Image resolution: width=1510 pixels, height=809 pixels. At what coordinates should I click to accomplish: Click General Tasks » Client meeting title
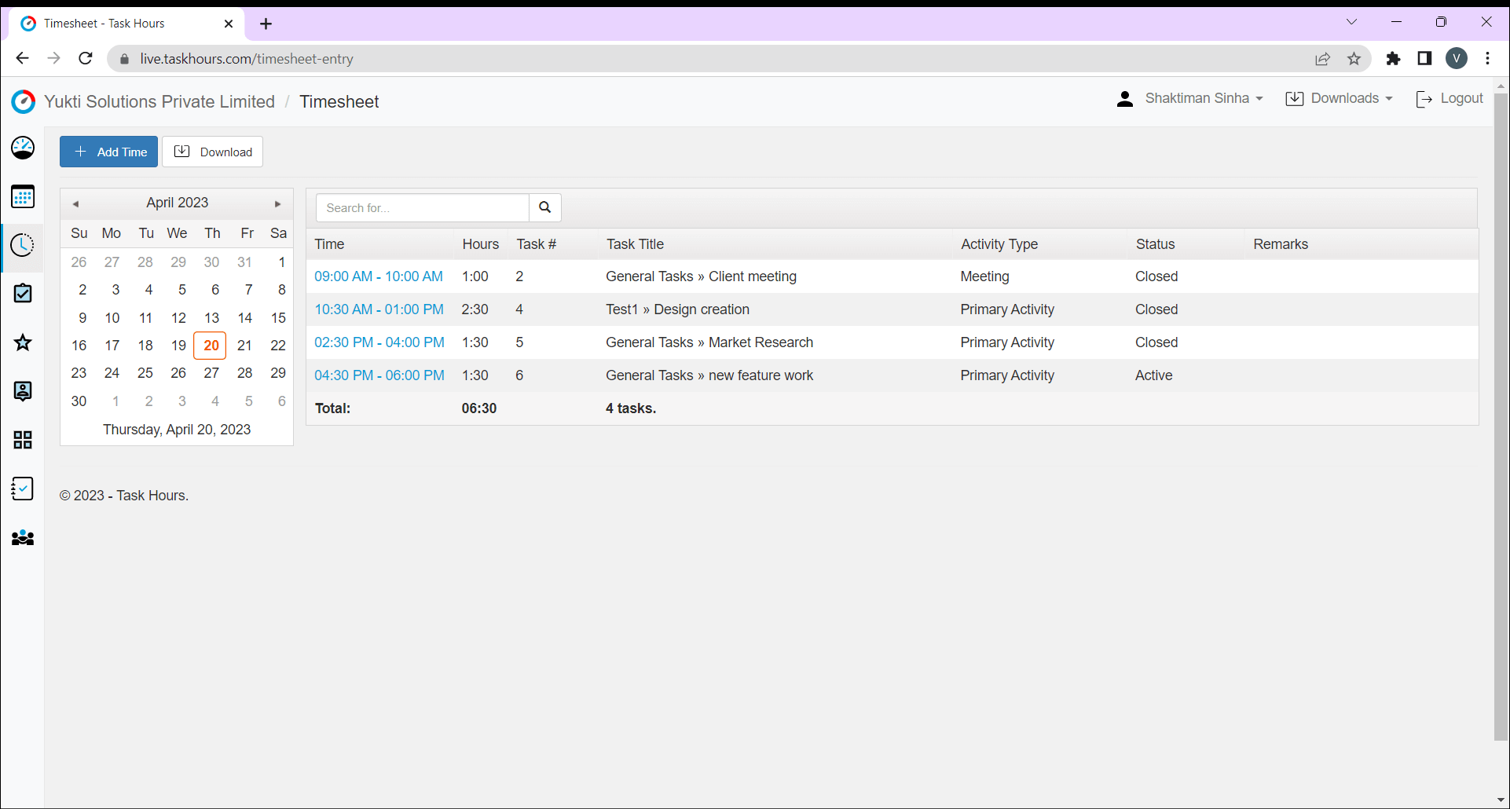(701, 276)
